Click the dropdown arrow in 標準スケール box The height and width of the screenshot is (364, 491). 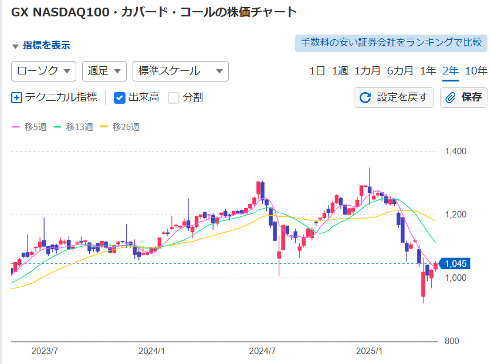tap(219, 71)
